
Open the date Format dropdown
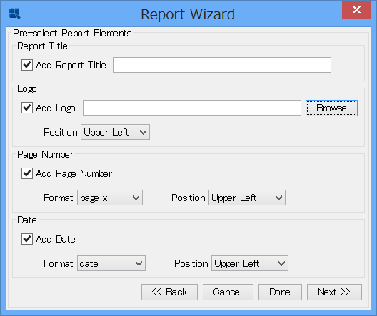[111, 263]
